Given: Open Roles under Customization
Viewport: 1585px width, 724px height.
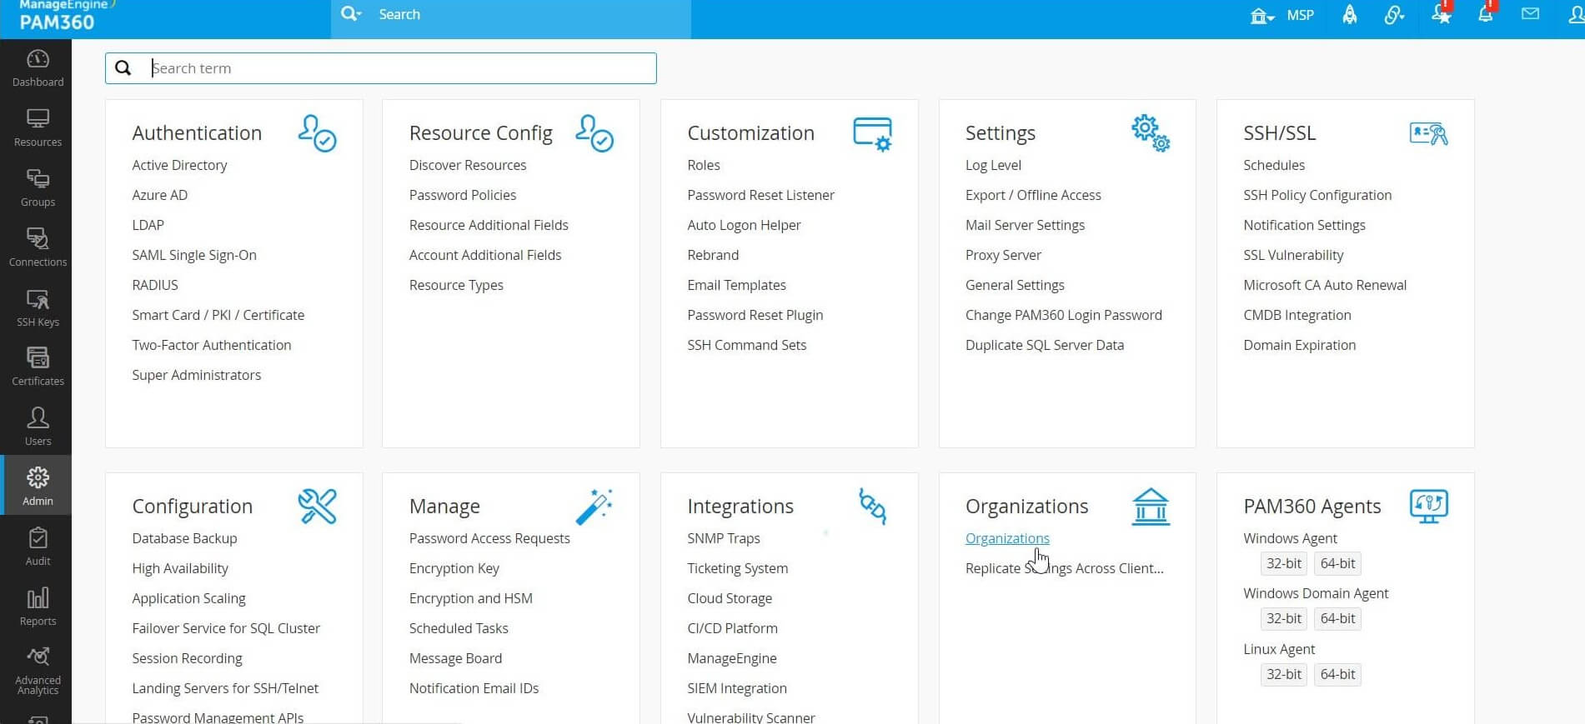Looking at the screenshot, I should (704, 165).
